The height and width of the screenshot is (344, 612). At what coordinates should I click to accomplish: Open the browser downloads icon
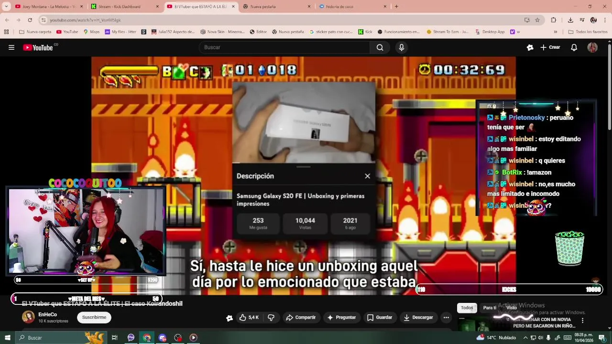click(x=570, y=20)
